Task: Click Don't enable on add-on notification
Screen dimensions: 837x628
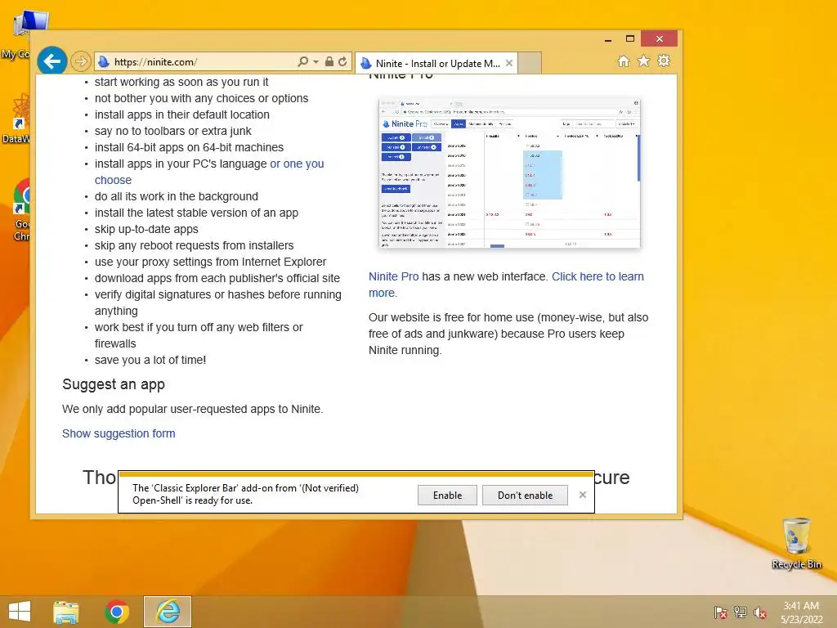Action: pyautogui.click(x=525, y=495)
